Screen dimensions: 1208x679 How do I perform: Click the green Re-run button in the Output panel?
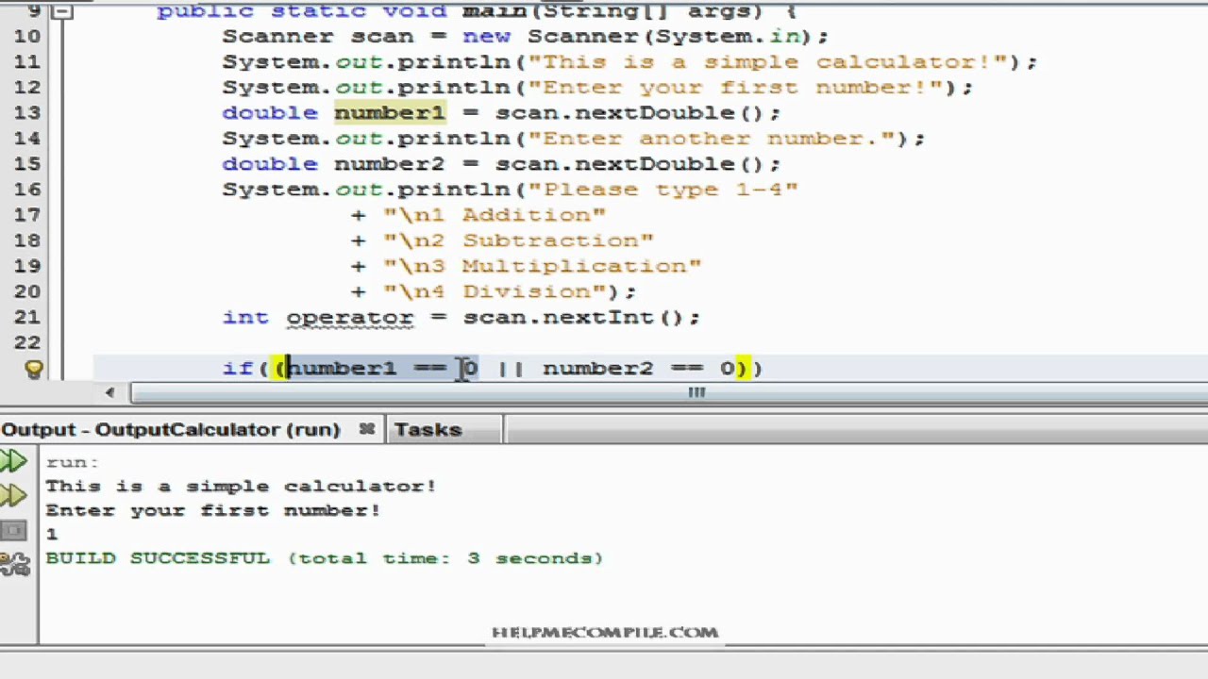click(x=13, y=461)
